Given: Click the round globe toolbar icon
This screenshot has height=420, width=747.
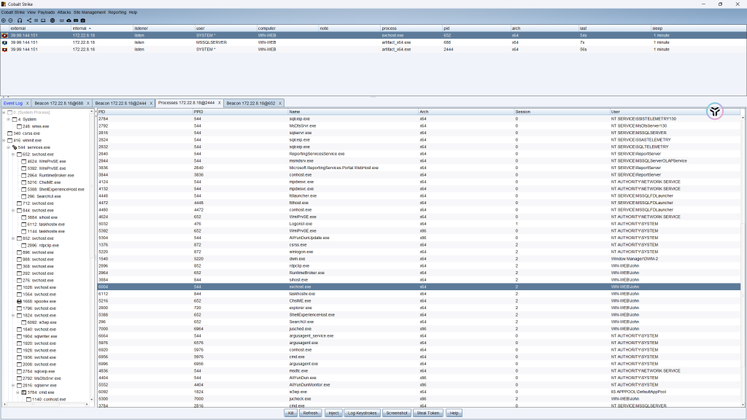Looking at the screenshot, I should [53, 20].
